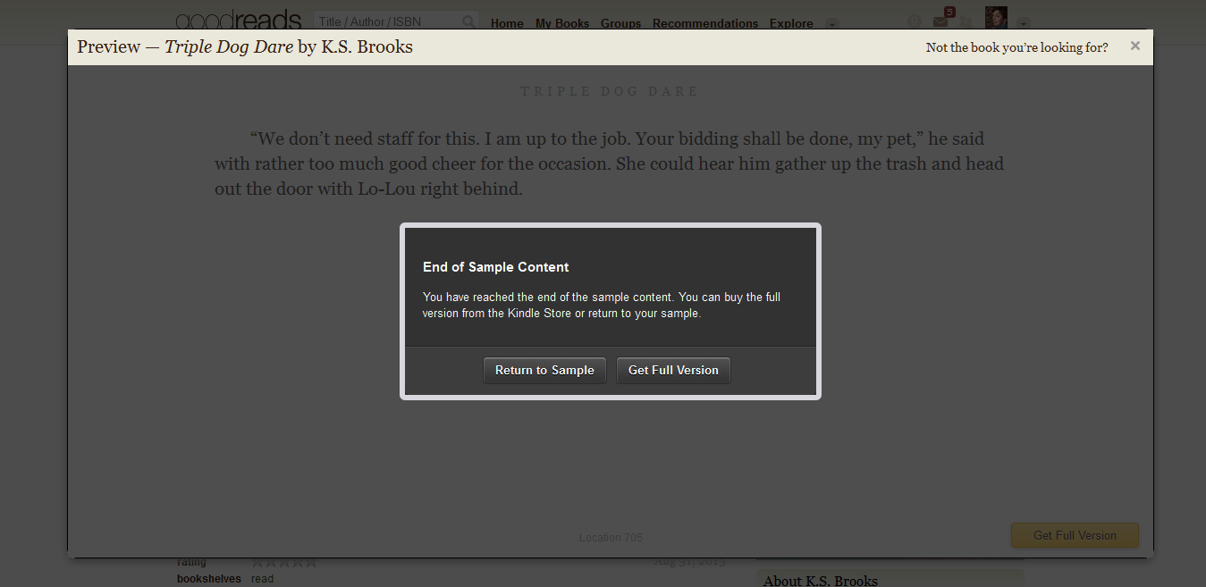This screenshot has width=1206, height=587.
Task: Open Recommendations in navigation
Action: pyautogui.click(x=705, y=23)
